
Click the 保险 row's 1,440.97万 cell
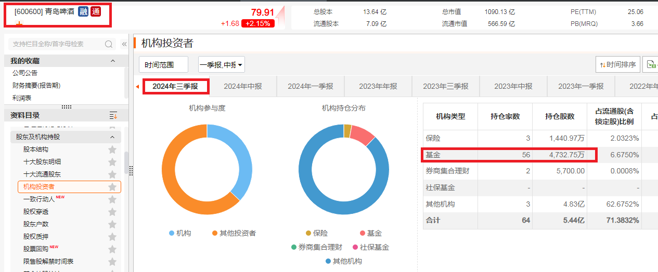click(x=559, y=138)
